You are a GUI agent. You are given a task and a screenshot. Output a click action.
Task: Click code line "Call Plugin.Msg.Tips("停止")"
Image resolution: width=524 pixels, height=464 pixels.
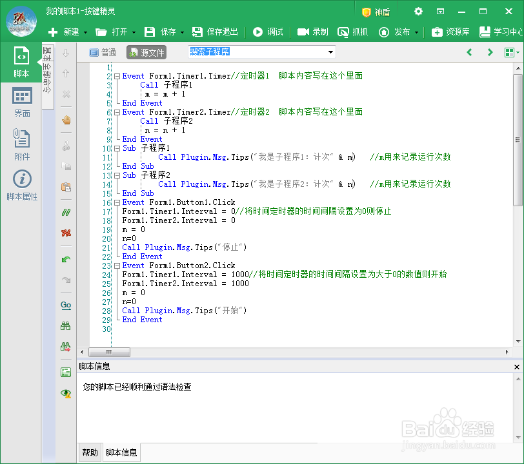point(185,247)
